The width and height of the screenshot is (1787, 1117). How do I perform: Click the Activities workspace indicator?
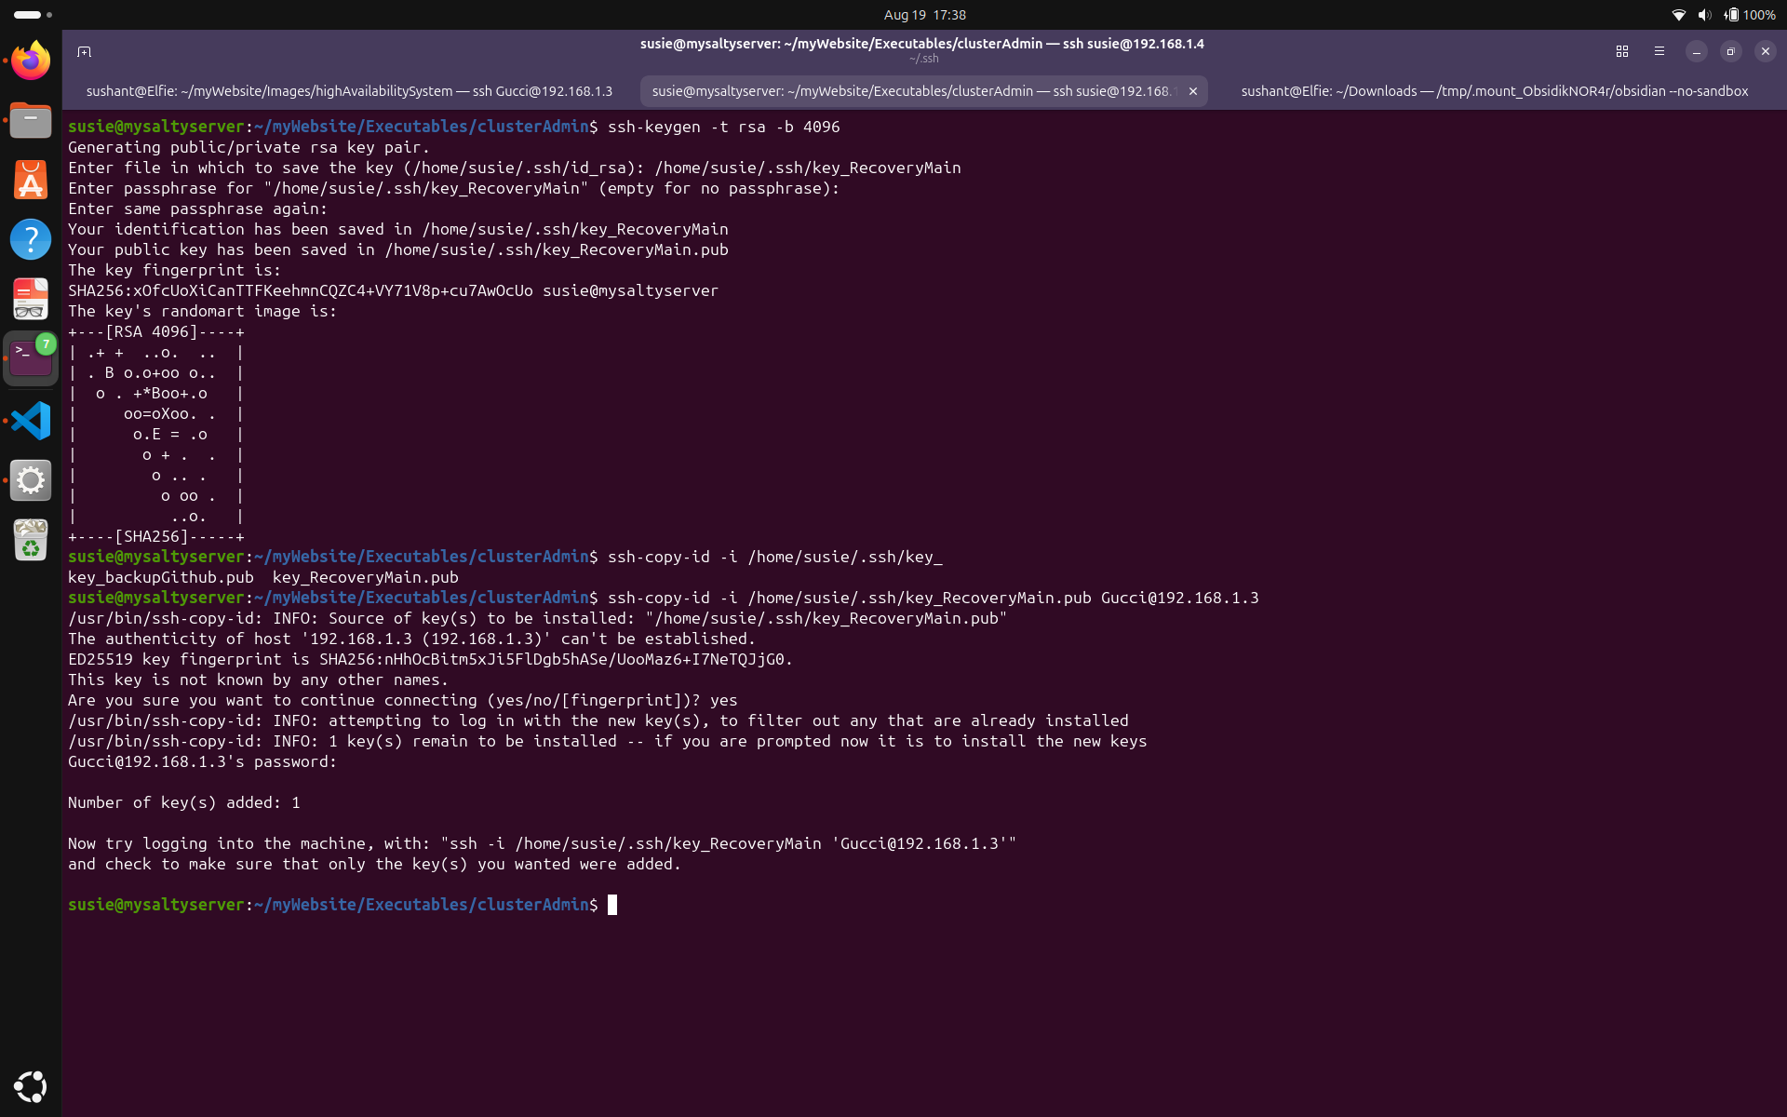pos(33,15)
